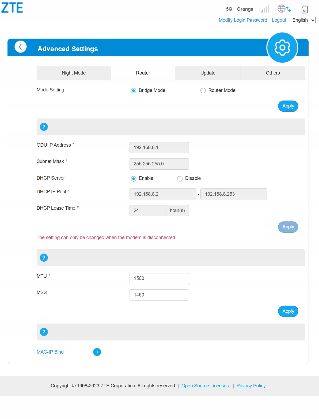Open the English language dropdown
This screenshot has height=419, width=319.
(x=303, y=20)
